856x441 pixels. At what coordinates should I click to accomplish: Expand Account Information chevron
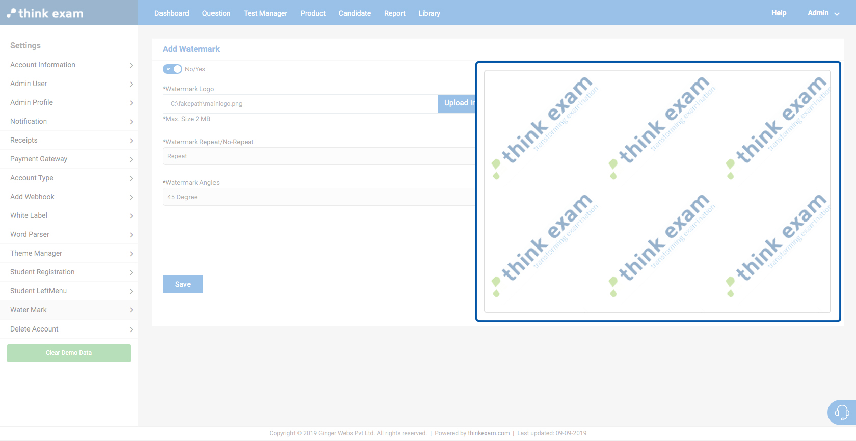click(131, 65)
